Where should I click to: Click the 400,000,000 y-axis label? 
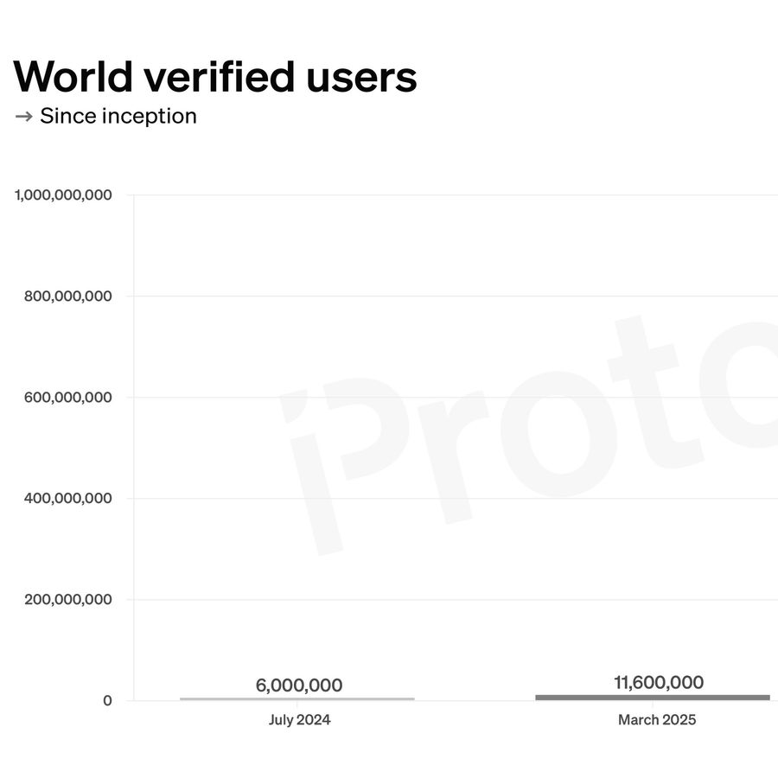coord(67,499)
